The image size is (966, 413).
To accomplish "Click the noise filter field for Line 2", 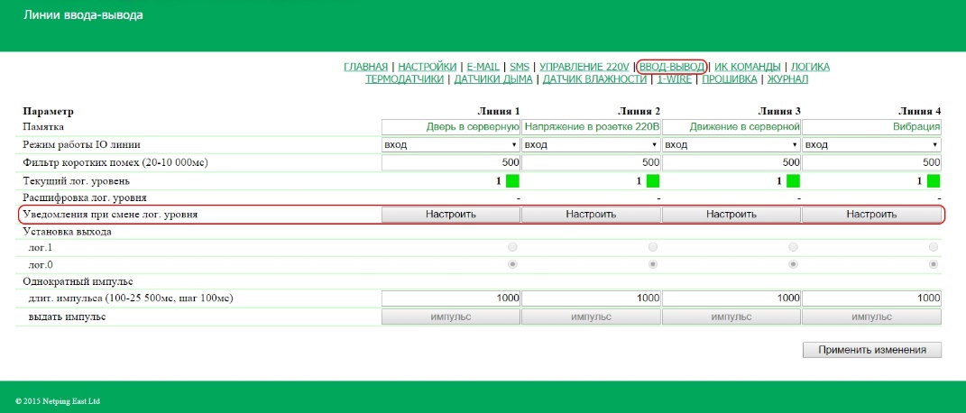I will pyautogui.click(x=591, y=162).
